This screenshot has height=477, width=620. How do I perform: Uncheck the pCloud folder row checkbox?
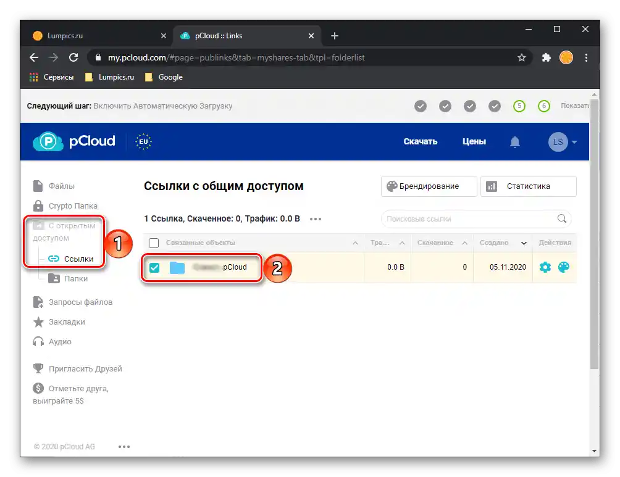154,268
